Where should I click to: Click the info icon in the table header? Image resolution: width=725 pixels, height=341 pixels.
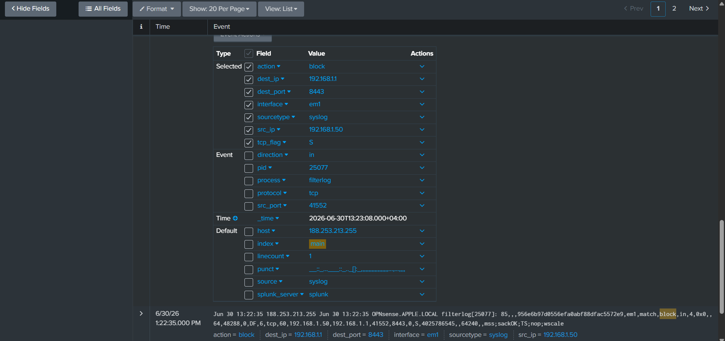(x=141, y=26)
